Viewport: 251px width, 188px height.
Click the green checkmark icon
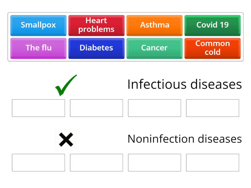66,85
